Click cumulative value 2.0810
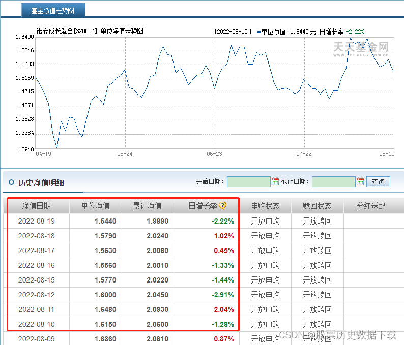This screenshot has width=404, height=345. click(x=157, y=339)
